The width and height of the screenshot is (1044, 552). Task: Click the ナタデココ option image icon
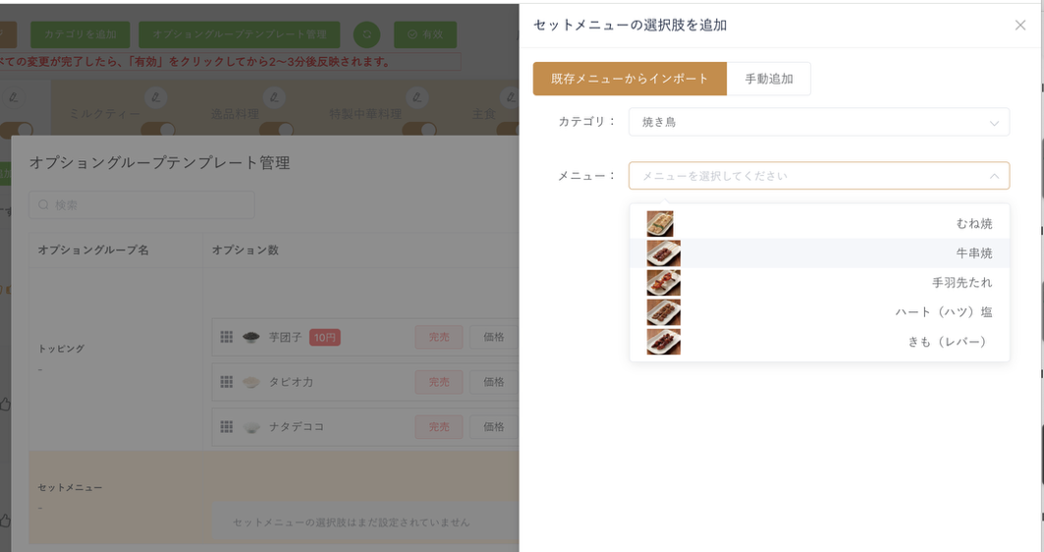(251, 427)
